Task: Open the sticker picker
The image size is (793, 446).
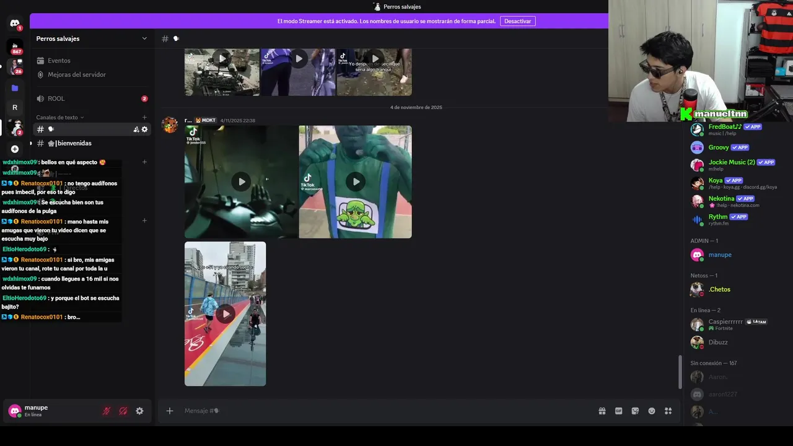Action: pyautogui.click(x=635, y=411)
